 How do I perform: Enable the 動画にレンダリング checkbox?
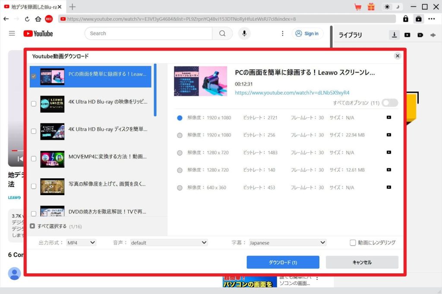point(352,242)
